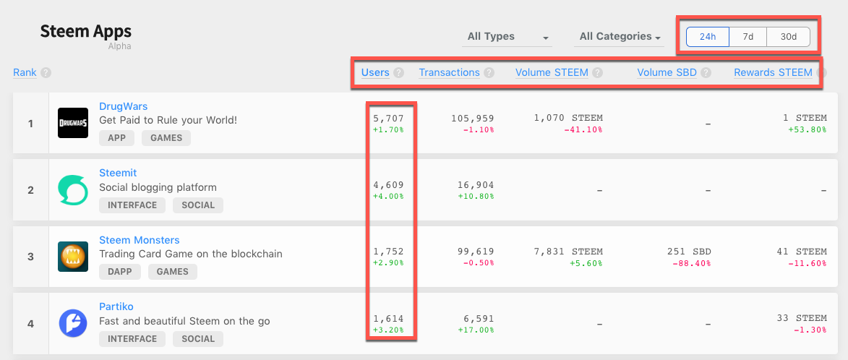This screenshot has height=360, width=848.
Task: Click the DAPP tag on Steem Monsters
Action: [x=120, y=272]
